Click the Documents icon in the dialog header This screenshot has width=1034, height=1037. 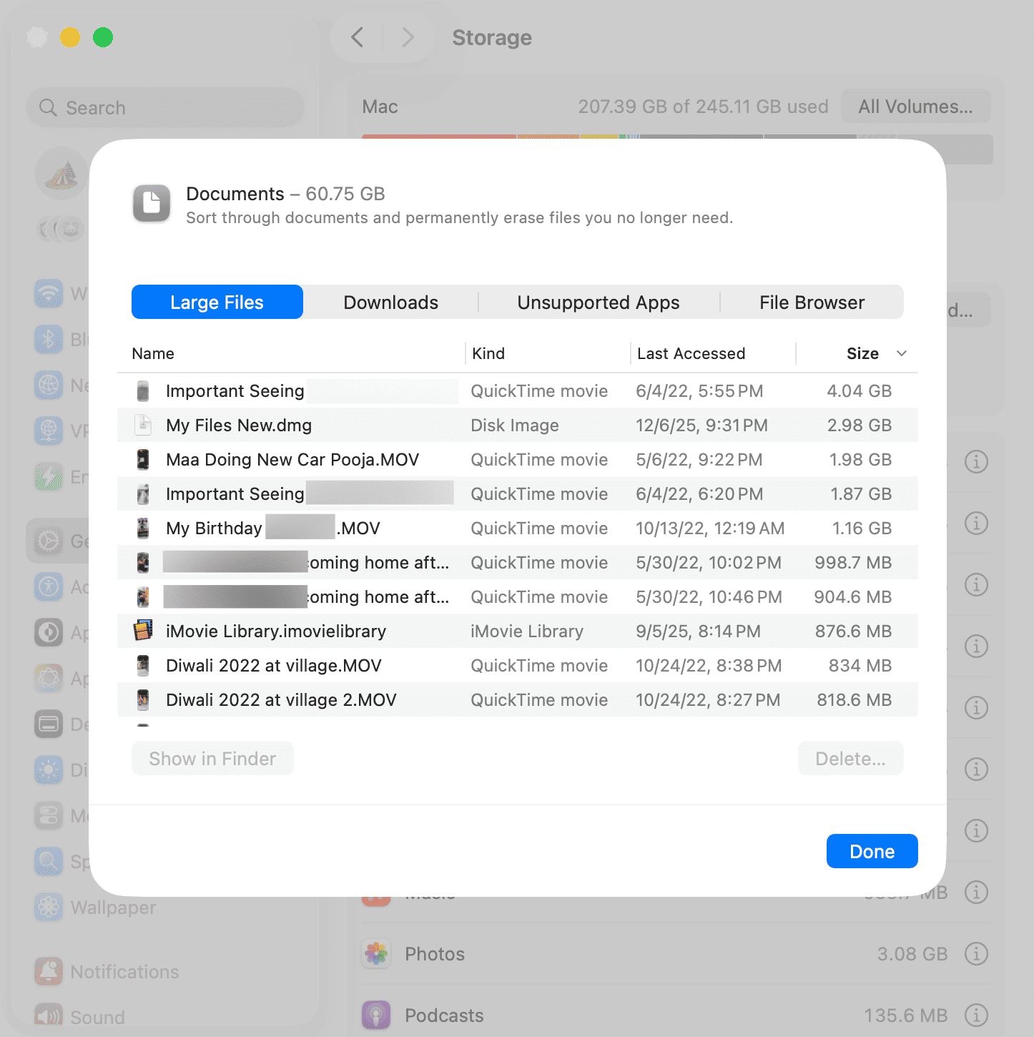click(152, 204)
